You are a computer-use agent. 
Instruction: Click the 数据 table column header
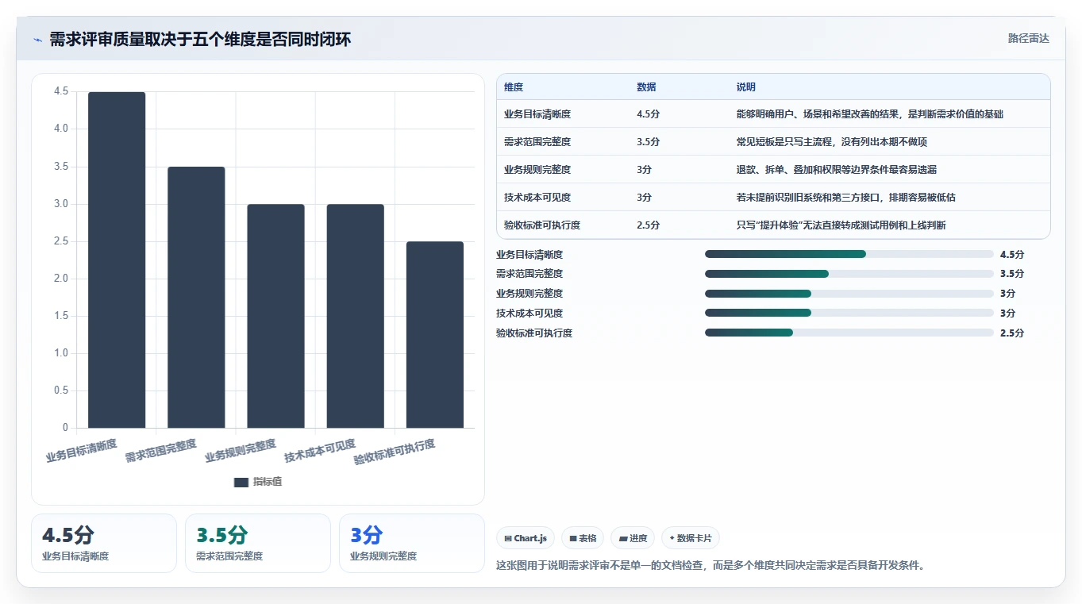coord(646,87)
